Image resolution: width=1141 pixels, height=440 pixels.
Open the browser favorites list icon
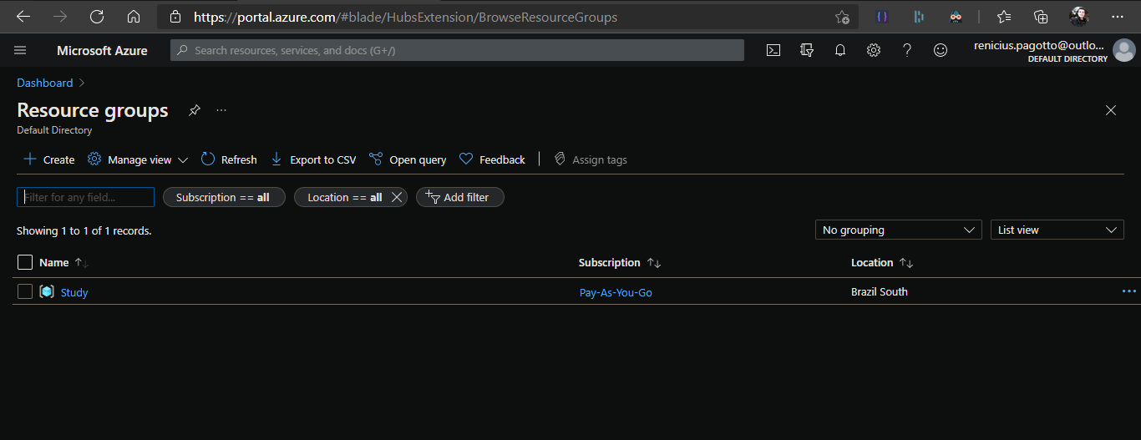[1004, 17]
